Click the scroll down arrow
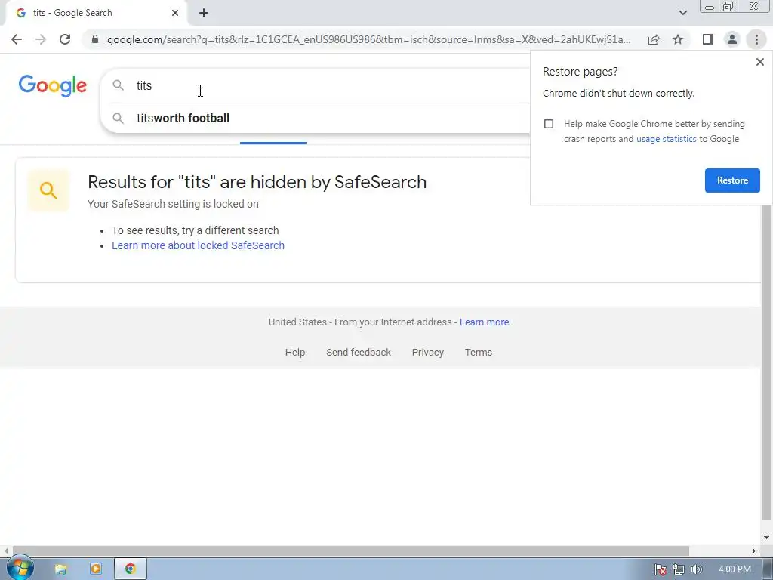 [767, 538]
